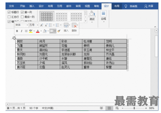Click the insert table rows icon
Screen dimensions: 161x113
coord(66,25)
